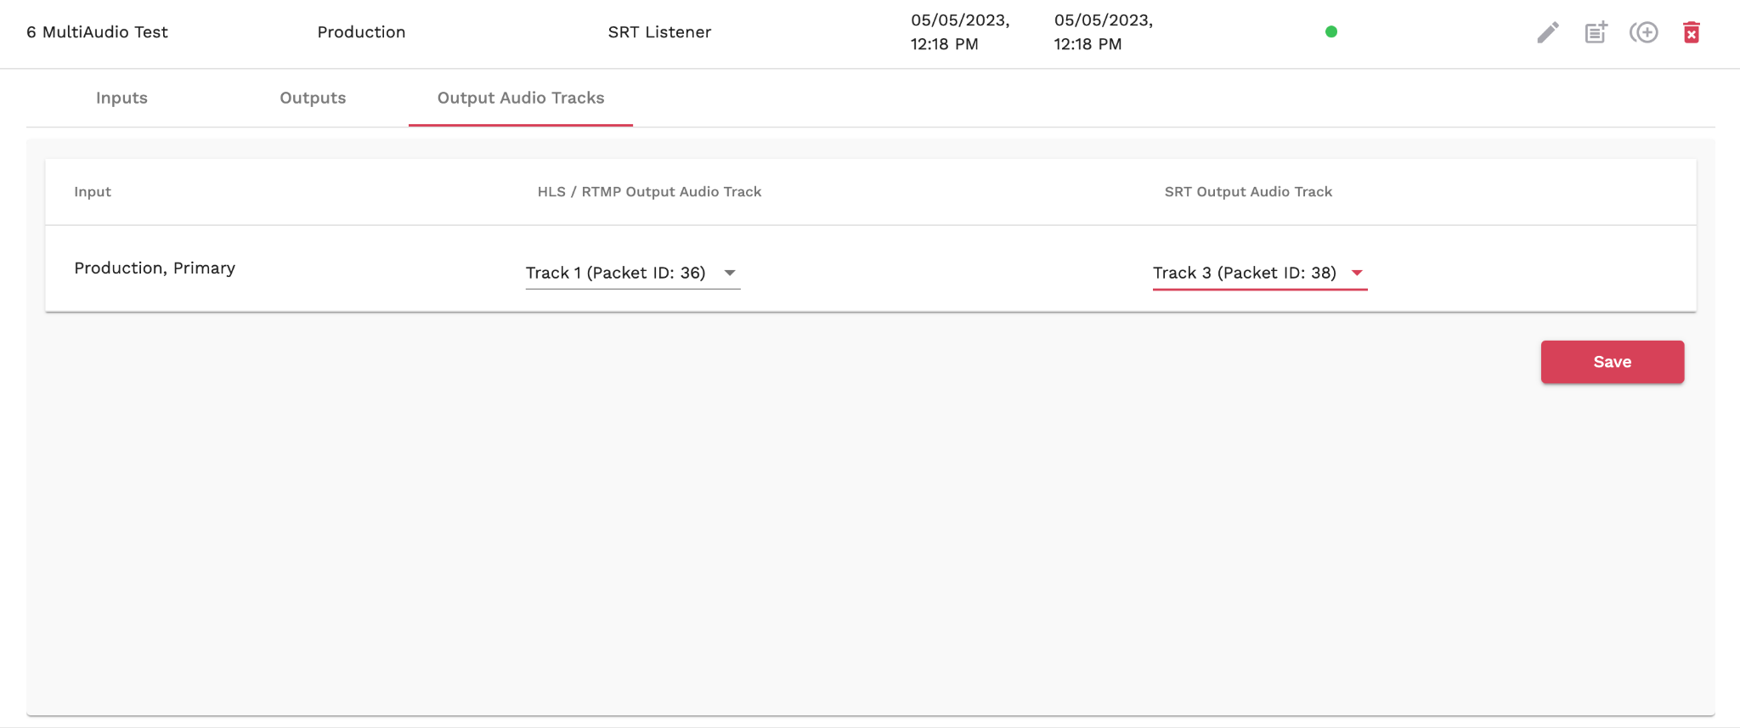Click the SRT Output Audio Track header

coord(1248,192)
